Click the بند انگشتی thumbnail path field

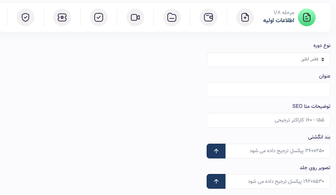pyautogui.click(x=278, y=151)
